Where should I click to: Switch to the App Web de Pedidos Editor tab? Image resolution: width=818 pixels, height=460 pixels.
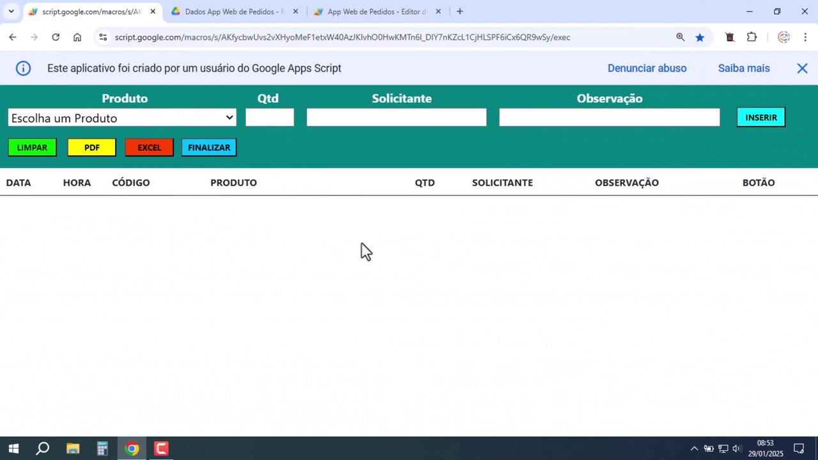(377, 11)
